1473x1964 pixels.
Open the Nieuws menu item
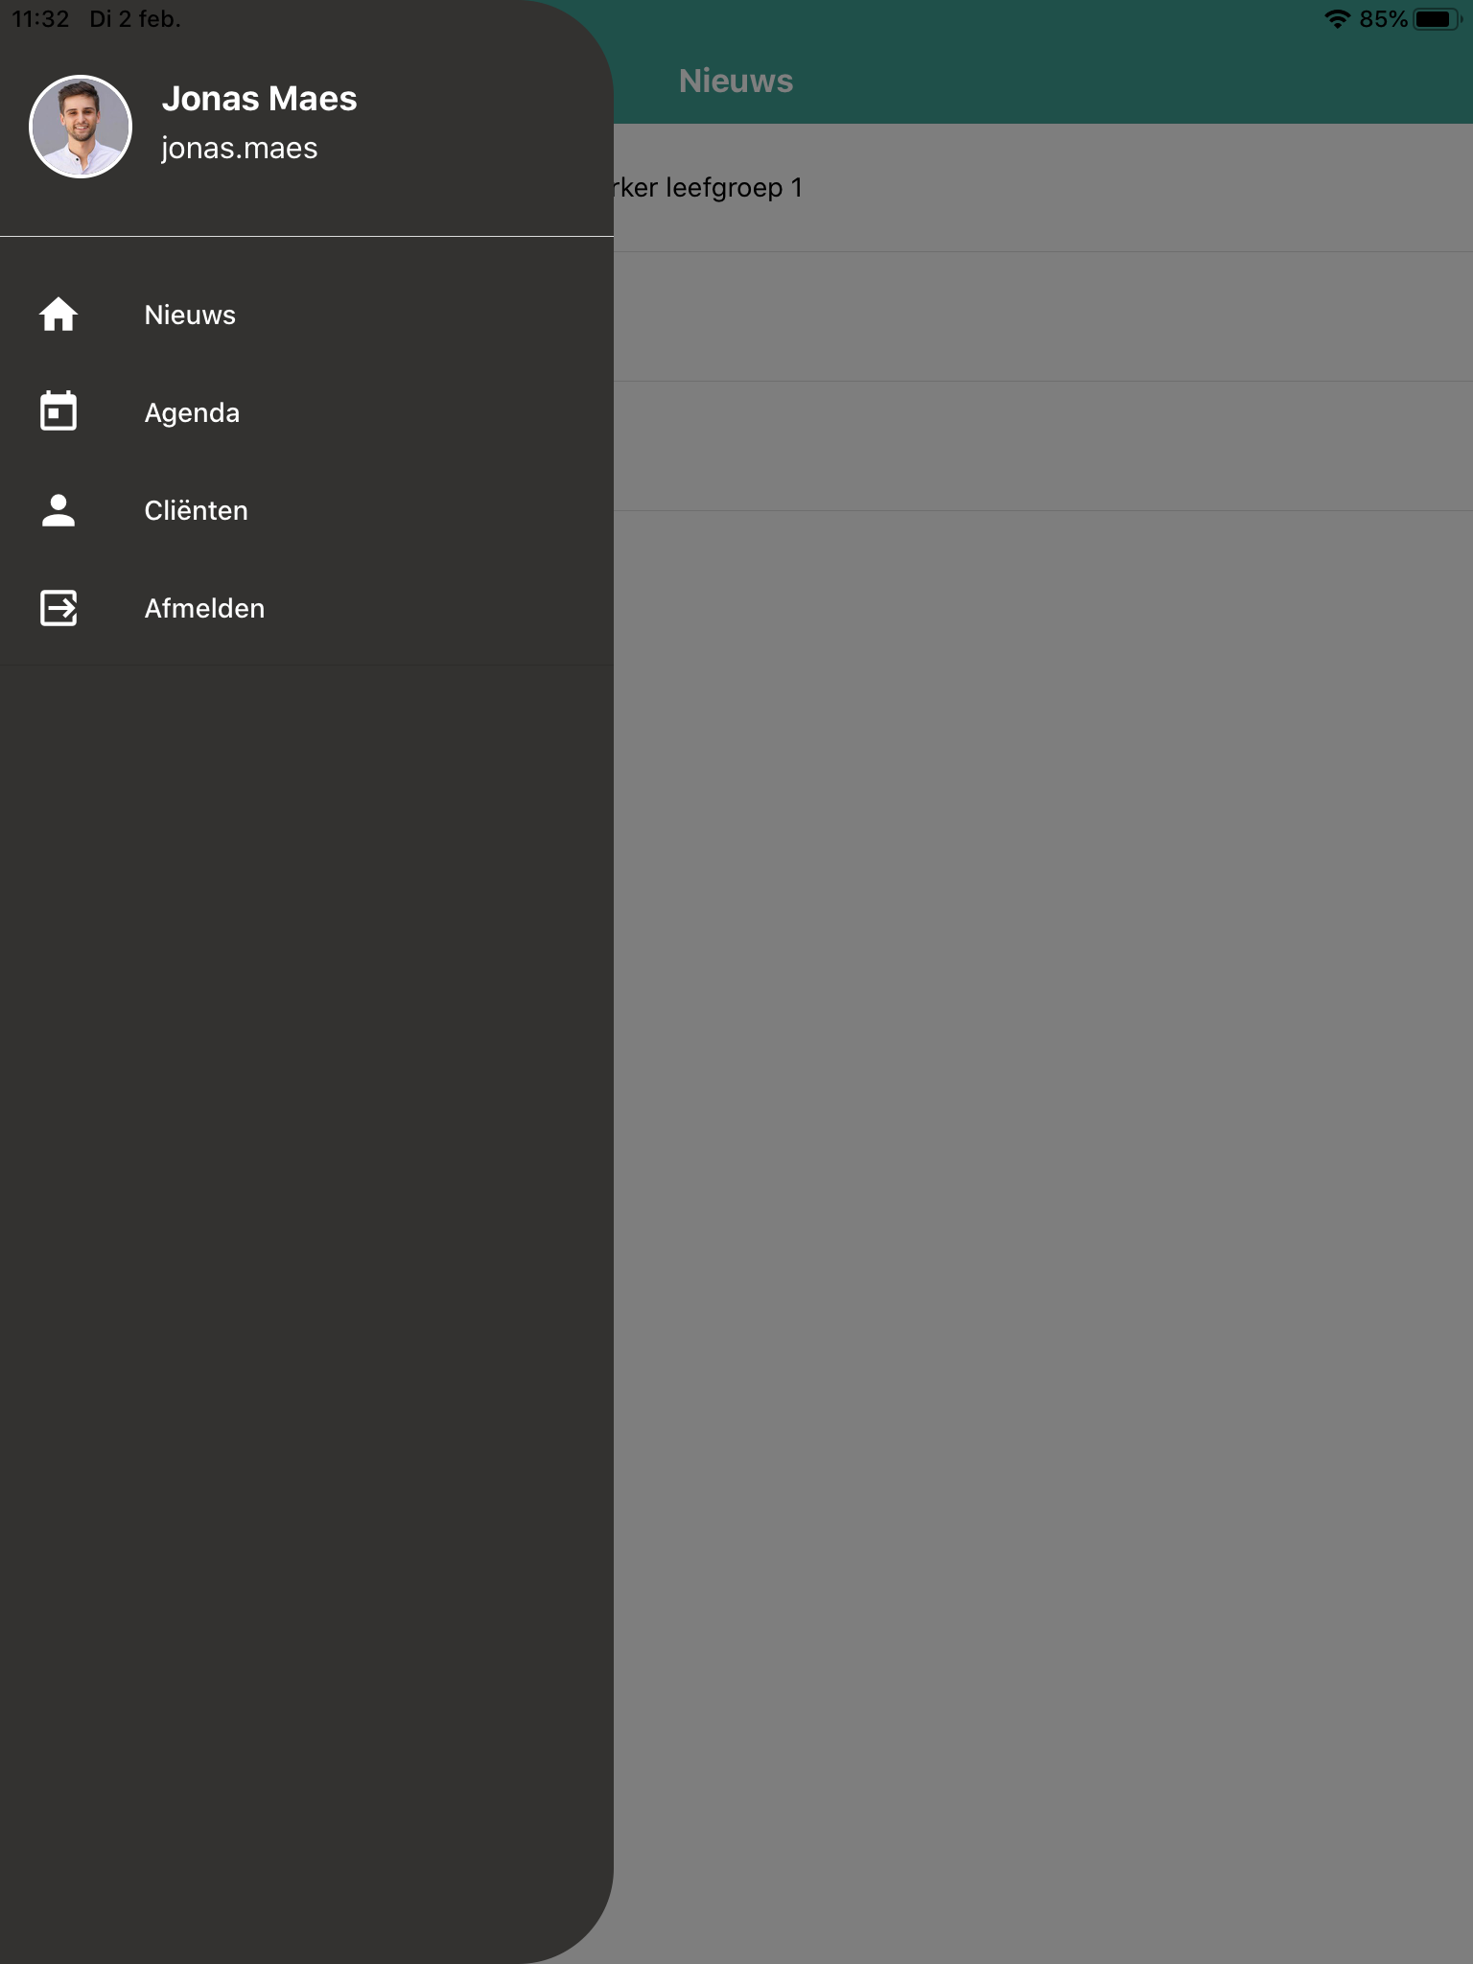point(307,315)
